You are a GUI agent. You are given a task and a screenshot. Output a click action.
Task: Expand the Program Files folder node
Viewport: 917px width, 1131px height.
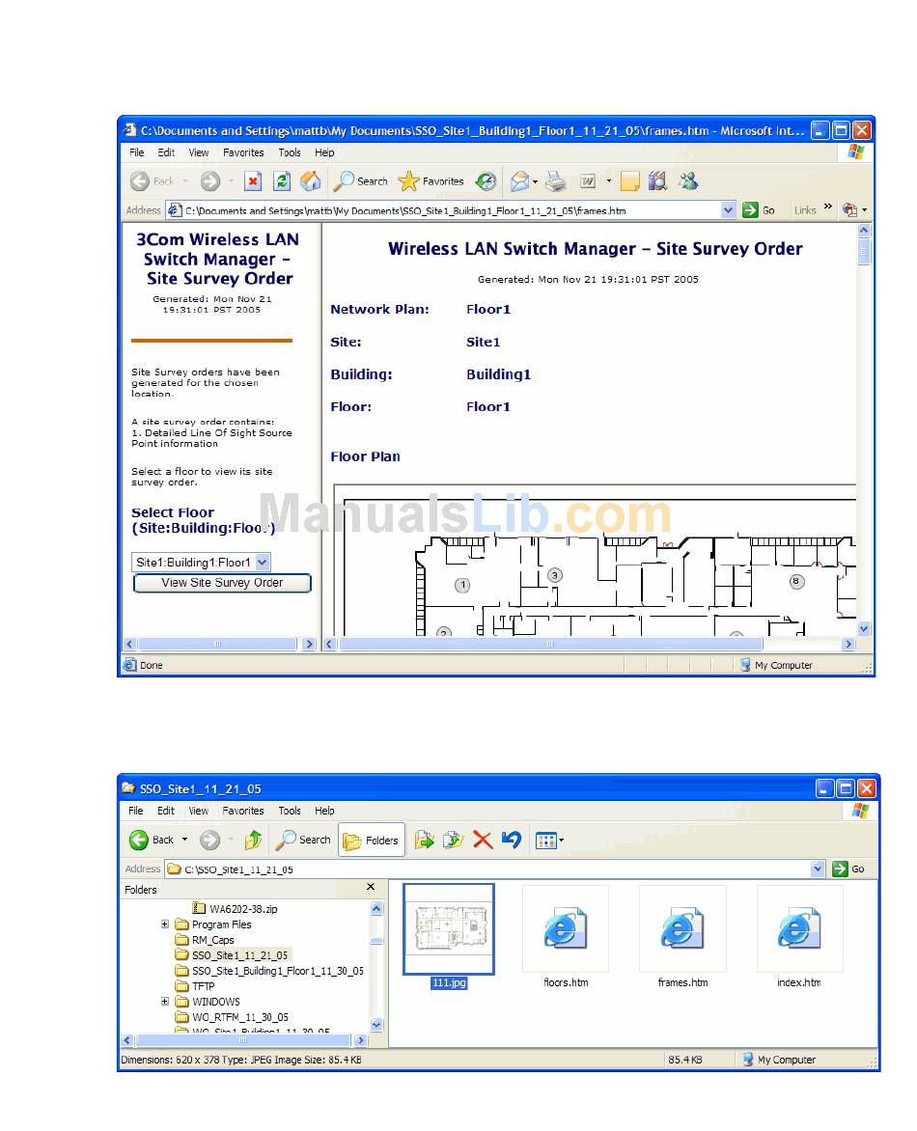pyautogui.click(x=164, y=924)
